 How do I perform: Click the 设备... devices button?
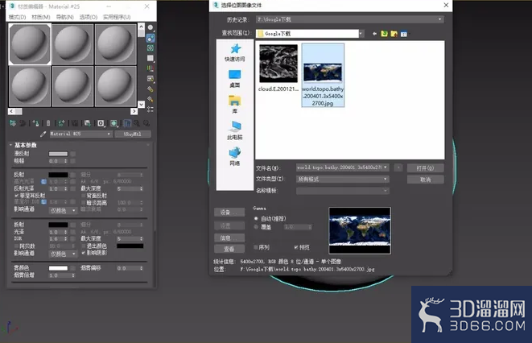point(229,213)
